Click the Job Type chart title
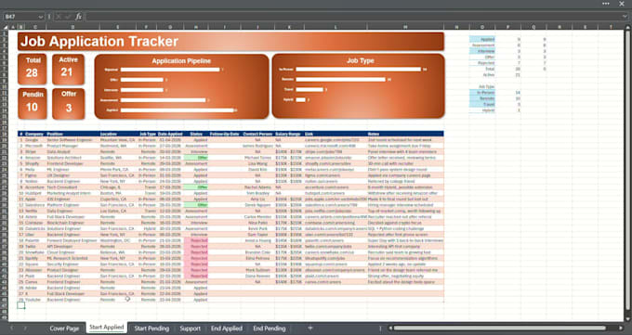 coord(361,60)
